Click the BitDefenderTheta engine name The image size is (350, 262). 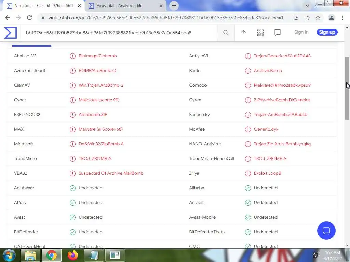(x=207, y=232)
